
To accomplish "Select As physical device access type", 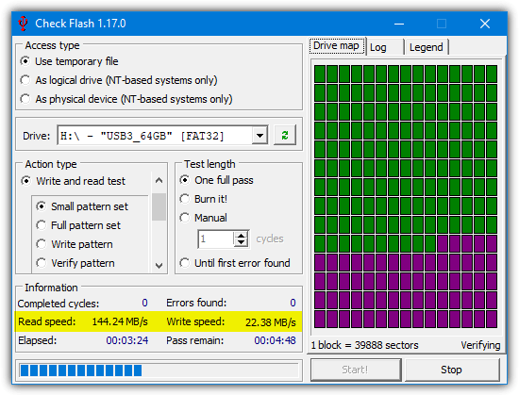I will click(x=126, y=99).
